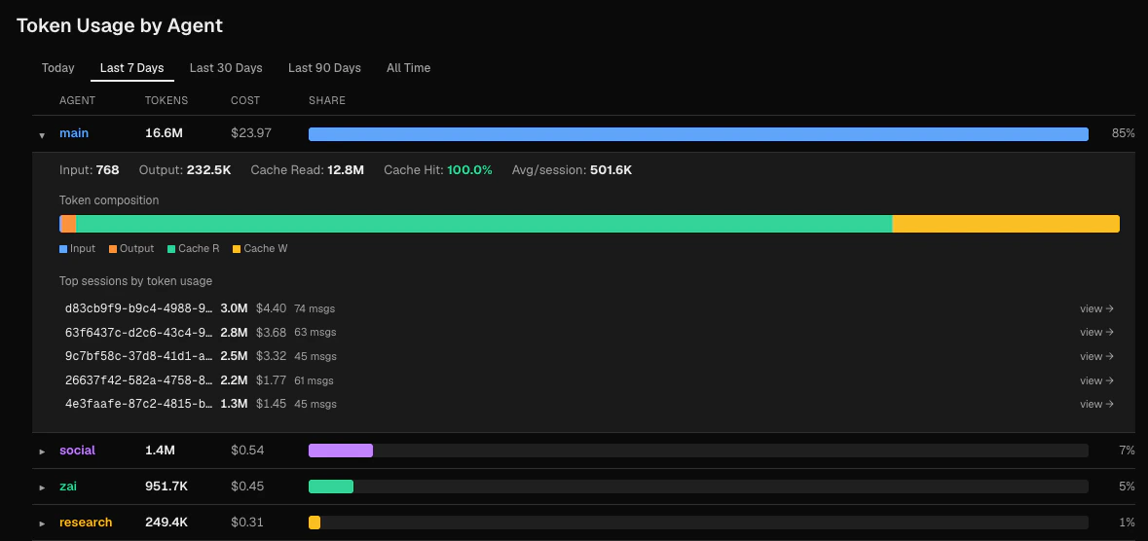1148x541 pixels.
Task: Click the 74 msgs count
Action: 315,308
